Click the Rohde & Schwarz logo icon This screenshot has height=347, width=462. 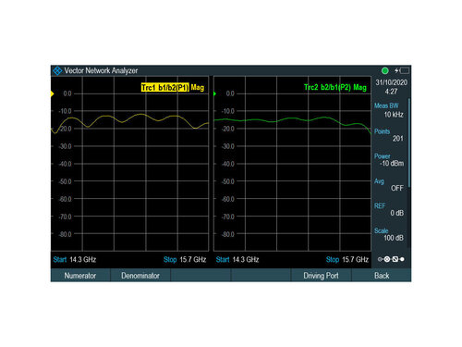coord(57,70)
